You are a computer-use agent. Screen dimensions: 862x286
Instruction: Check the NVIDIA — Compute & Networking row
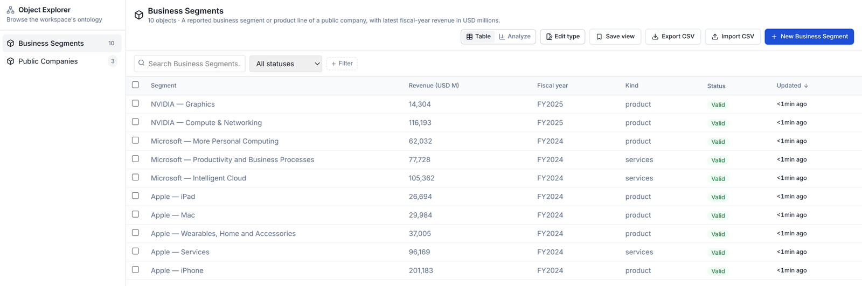(135, 122)
